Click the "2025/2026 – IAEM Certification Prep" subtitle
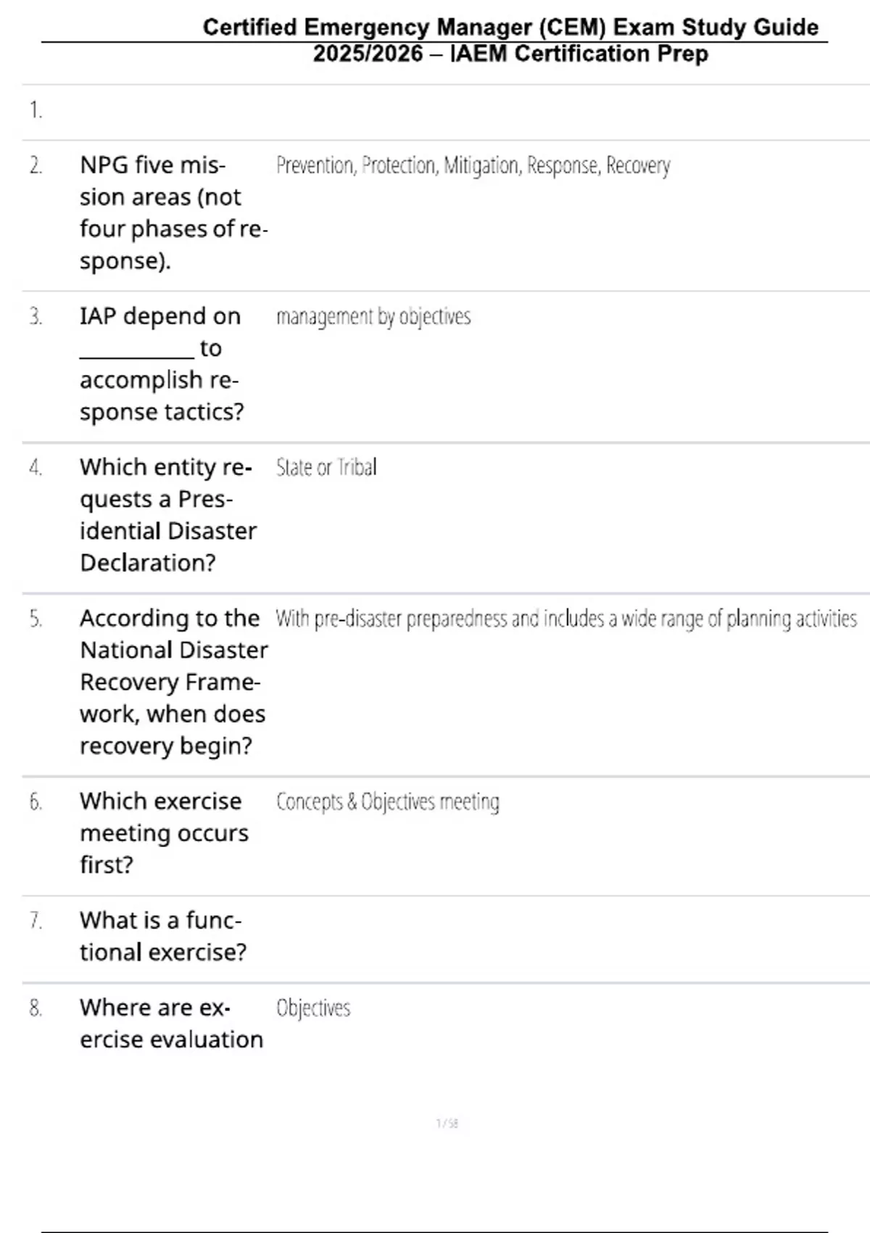This screenshot has width=870, height=1233. (x=510, y=54)
